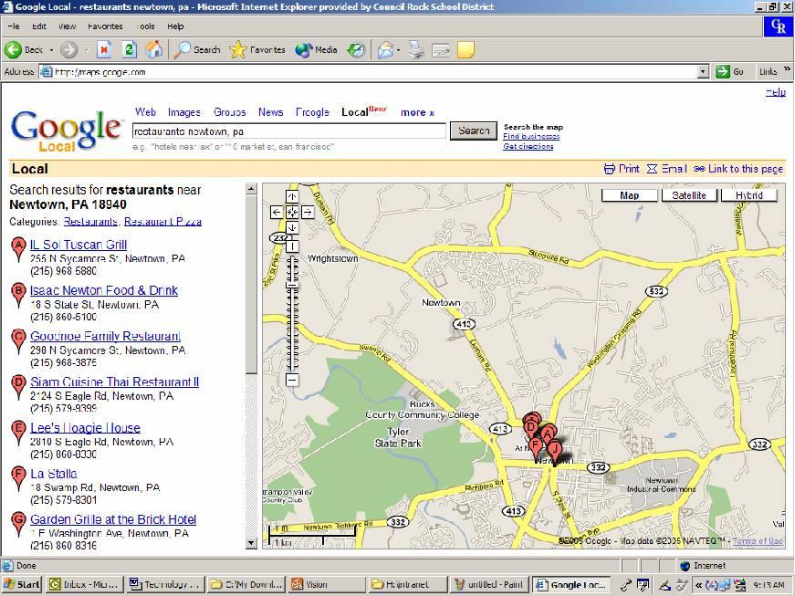The image size is (795, 596).
Task: Pan the map right with arrow
Action: pyautogui.click(x=308, y=213)
